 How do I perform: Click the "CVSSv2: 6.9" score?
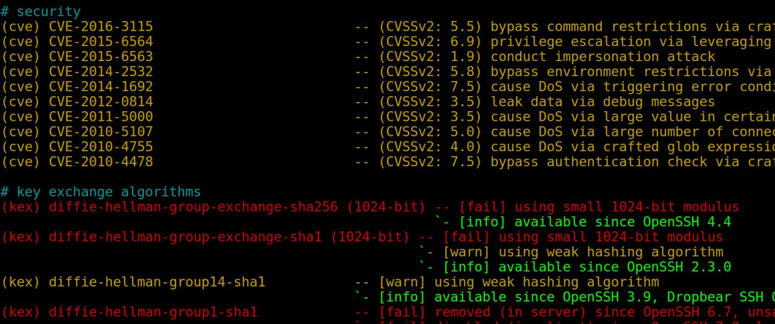pos(430,42)
